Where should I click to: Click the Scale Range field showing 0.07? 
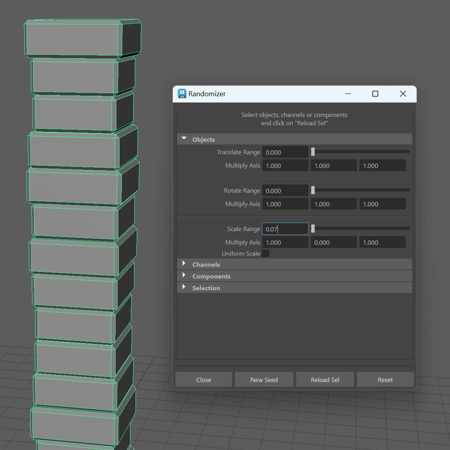tap(285, 229)
